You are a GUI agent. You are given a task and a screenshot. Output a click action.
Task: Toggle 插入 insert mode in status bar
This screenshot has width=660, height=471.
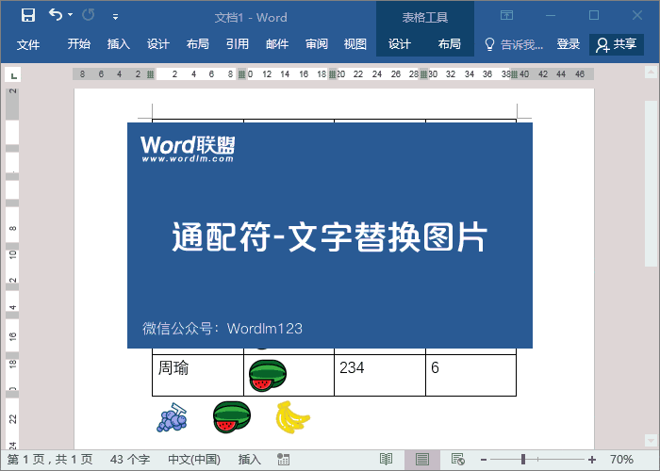click(249, 460)
